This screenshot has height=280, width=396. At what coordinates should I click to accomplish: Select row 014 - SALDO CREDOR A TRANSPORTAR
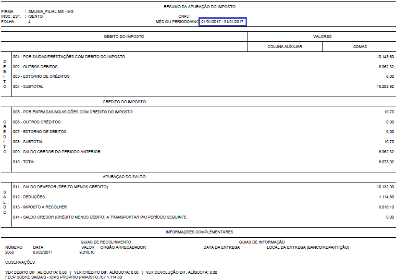coord(100,218)
